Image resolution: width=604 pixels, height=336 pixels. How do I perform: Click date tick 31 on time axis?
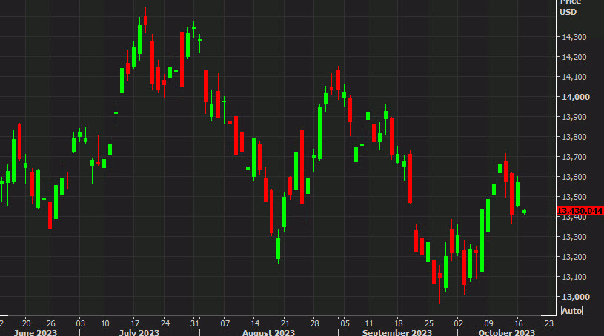tap(195, 323)
